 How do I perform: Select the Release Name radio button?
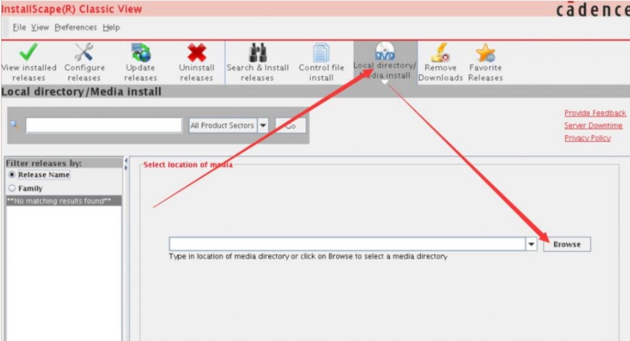pos(11,175)
